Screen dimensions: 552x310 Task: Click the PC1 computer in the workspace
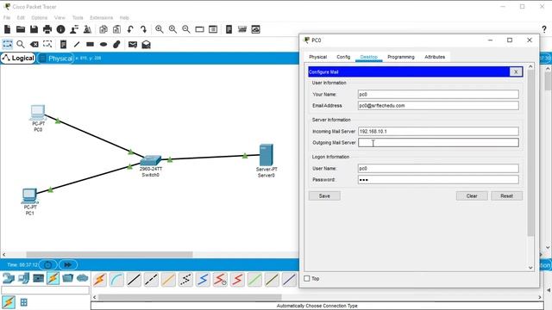[x=29, y=196]
